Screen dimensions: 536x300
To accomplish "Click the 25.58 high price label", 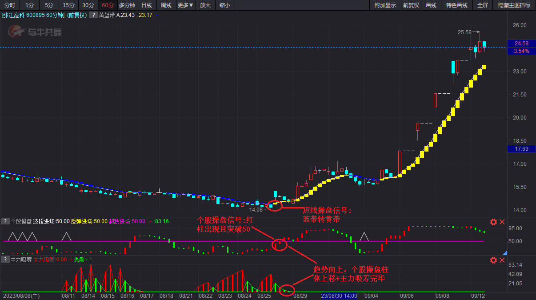I will point(464,32).
